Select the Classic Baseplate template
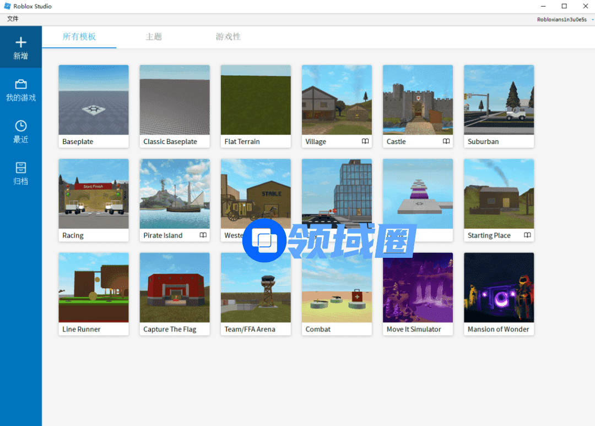This screenshot has height=426, width=595. (x=175, y=100)
